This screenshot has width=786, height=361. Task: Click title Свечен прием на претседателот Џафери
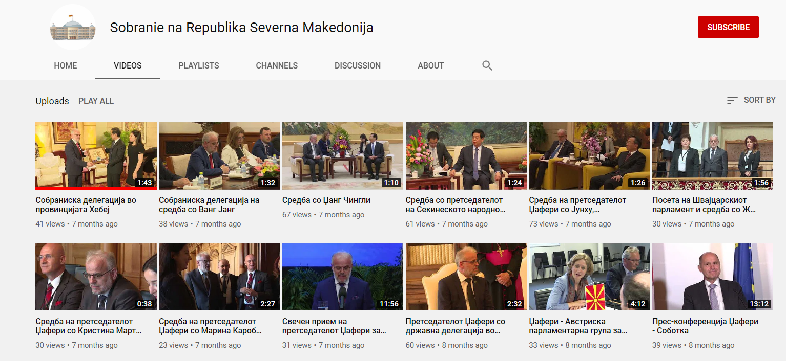334,326
